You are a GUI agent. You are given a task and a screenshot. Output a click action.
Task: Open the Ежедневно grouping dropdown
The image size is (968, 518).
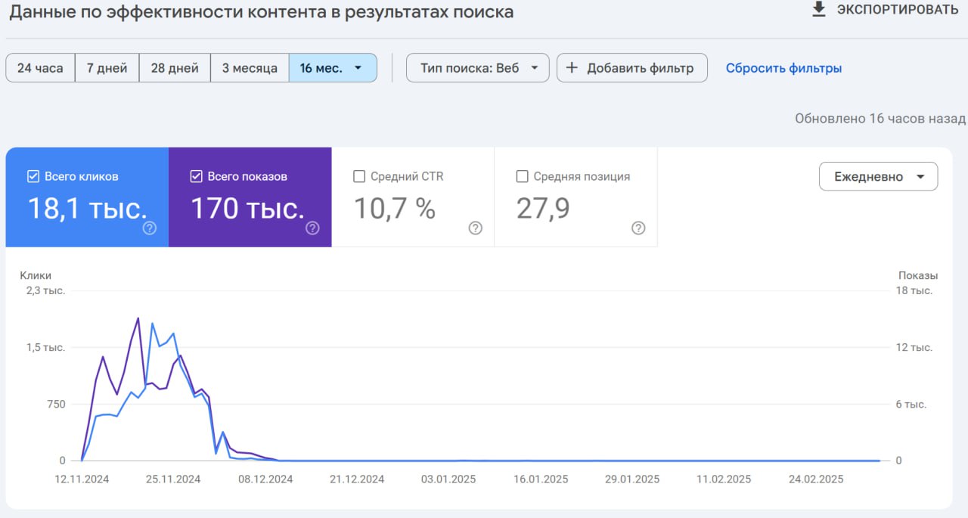[x=878, y=176]
